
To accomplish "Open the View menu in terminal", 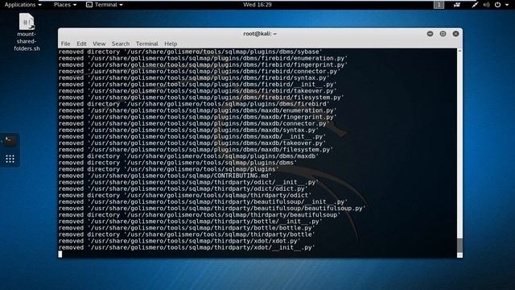I will click(x=99, y=43).
